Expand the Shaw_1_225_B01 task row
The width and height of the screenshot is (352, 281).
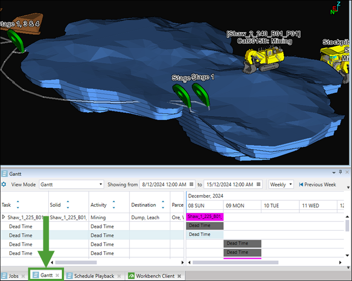(x=4, y=217)
